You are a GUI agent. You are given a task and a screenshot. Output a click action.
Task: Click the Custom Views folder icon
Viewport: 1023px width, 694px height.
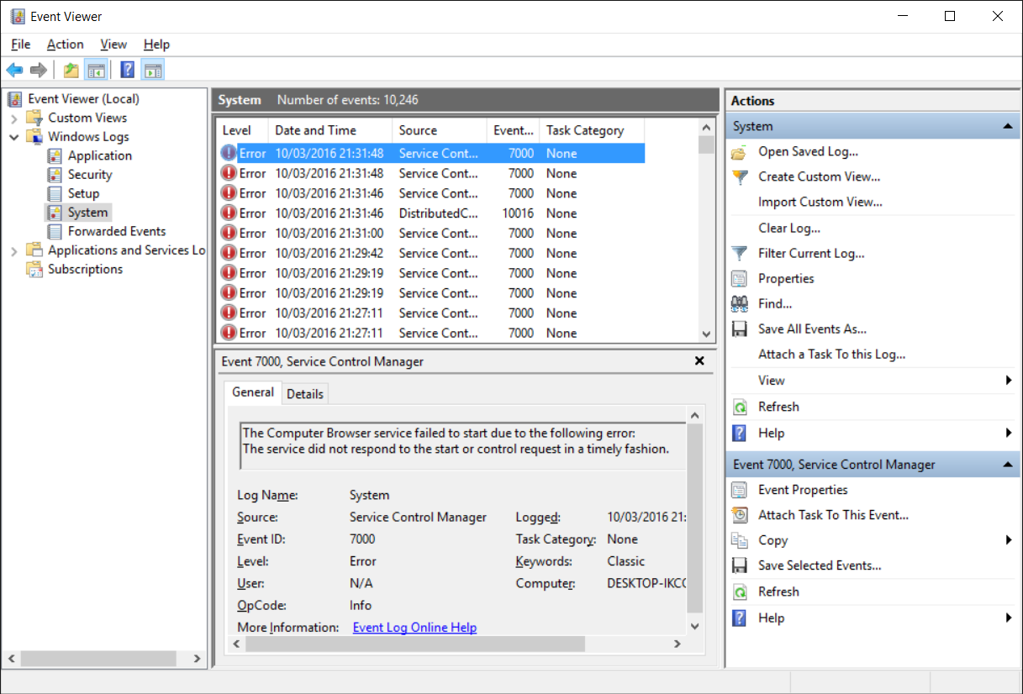click(x=34, y=118)
